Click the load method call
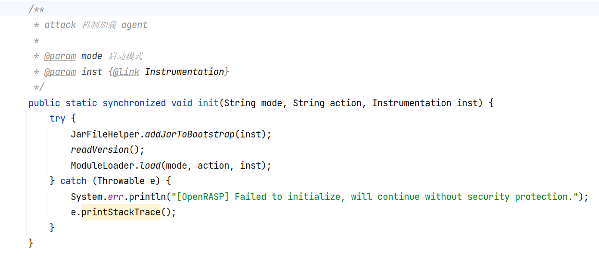This screenshot has height=260, width=599. point(150,165)
